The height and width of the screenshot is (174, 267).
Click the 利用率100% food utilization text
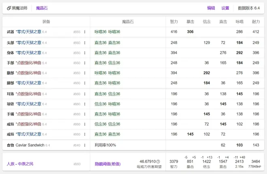coord(105,145)
